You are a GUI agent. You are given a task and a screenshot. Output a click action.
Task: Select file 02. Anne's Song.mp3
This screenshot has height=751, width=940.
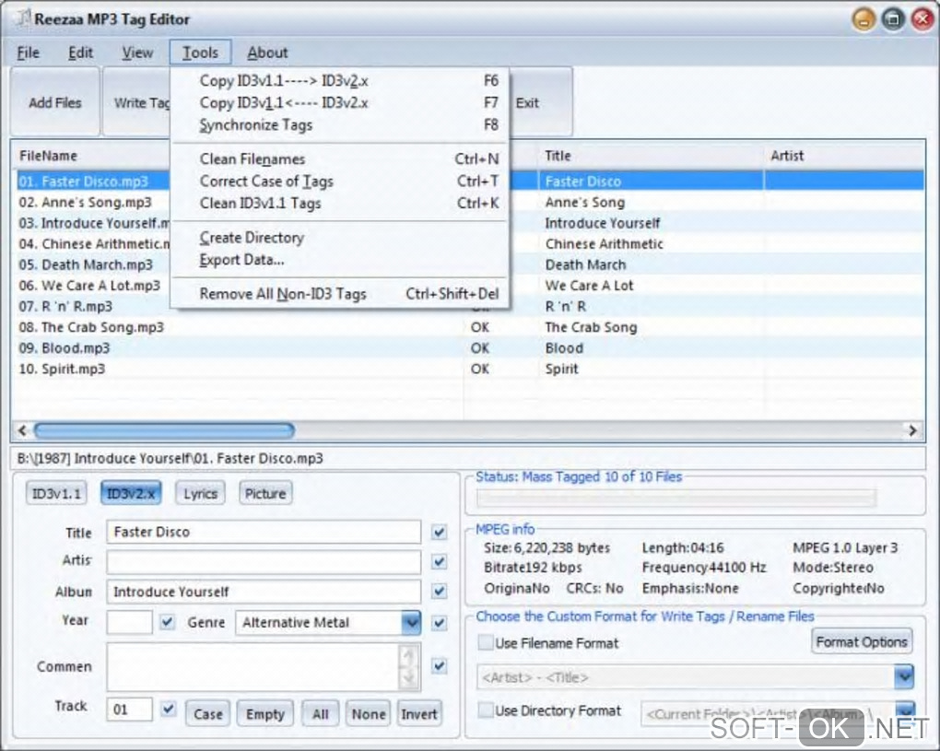tap(85, 203)
